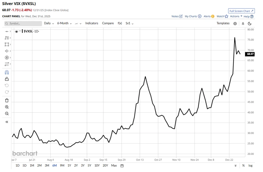The height and width of the screenshot is (172, 263).
Task: Collapse the top panel double-chevron
Action: pos(243,24)
